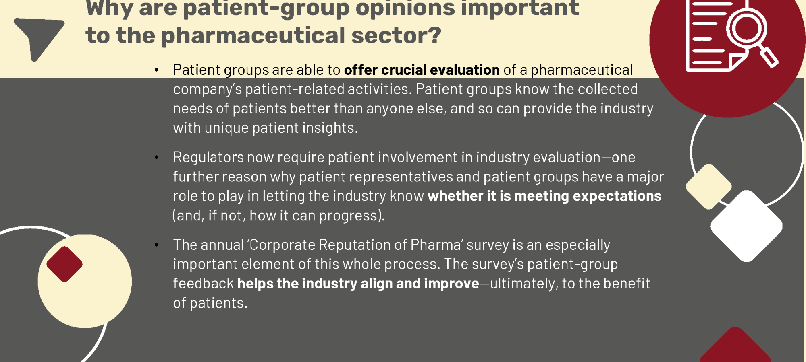Select the heading 'Why are patient-group opinions important'

(x=332, y=8)
